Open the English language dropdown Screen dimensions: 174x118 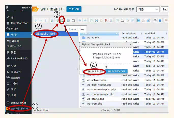[x=165, y=9]
